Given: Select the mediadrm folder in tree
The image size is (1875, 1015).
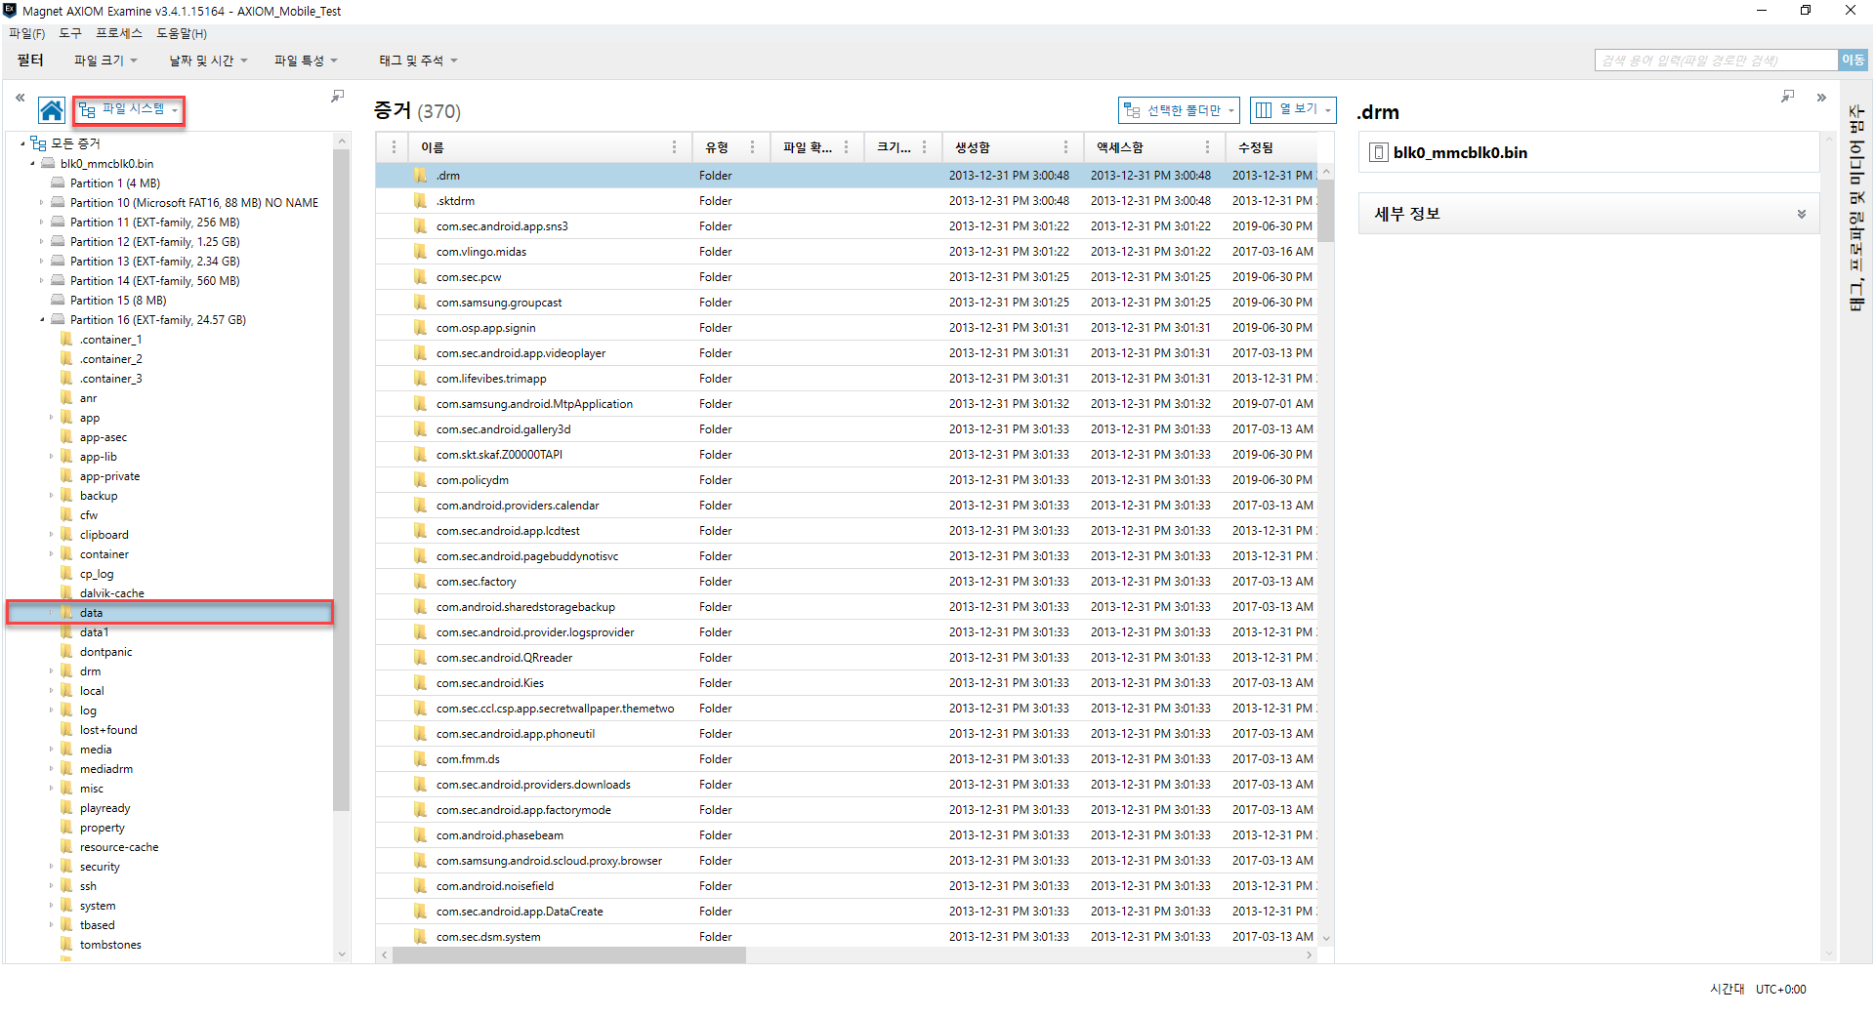Looking at the screenshot, I should coord(106,768).
